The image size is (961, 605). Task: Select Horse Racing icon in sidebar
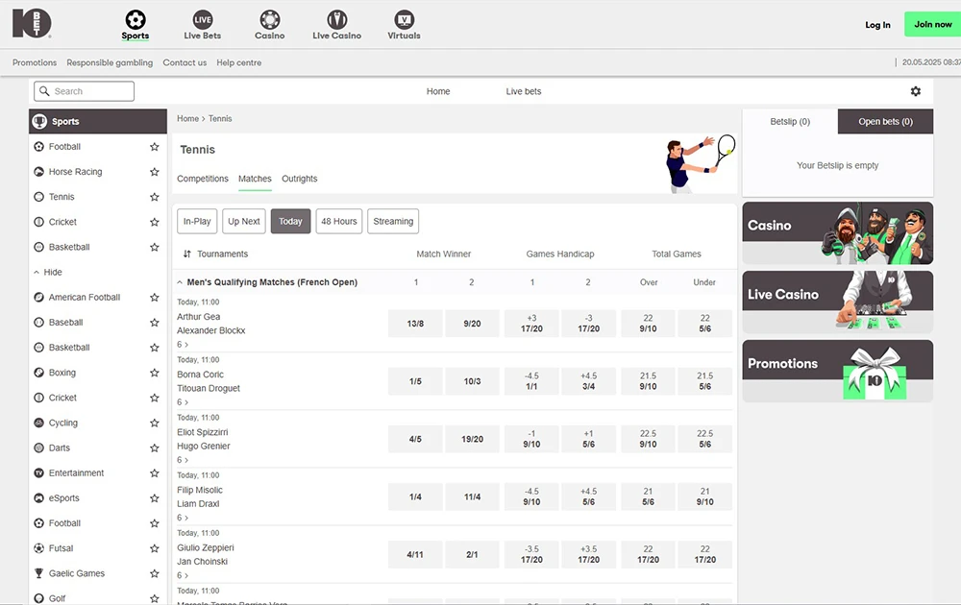39,172
